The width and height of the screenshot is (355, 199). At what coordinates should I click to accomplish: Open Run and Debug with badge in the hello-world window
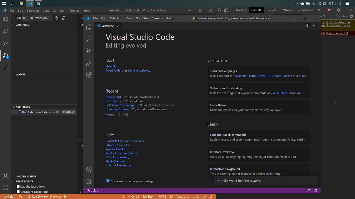[6, 56]
